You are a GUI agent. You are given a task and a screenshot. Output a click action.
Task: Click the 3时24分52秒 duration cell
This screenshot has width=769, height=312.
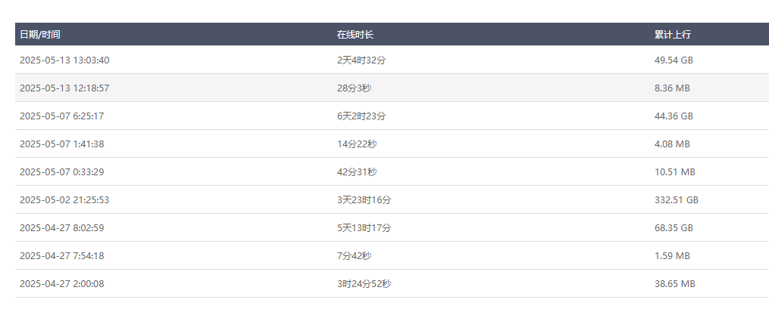coord(364,283)
